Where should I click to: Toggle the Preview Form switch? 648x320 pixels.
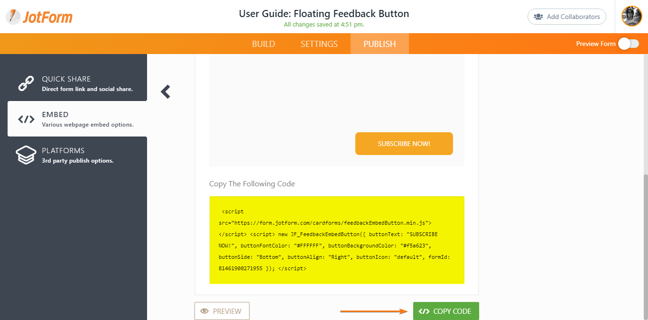point(629,44)
